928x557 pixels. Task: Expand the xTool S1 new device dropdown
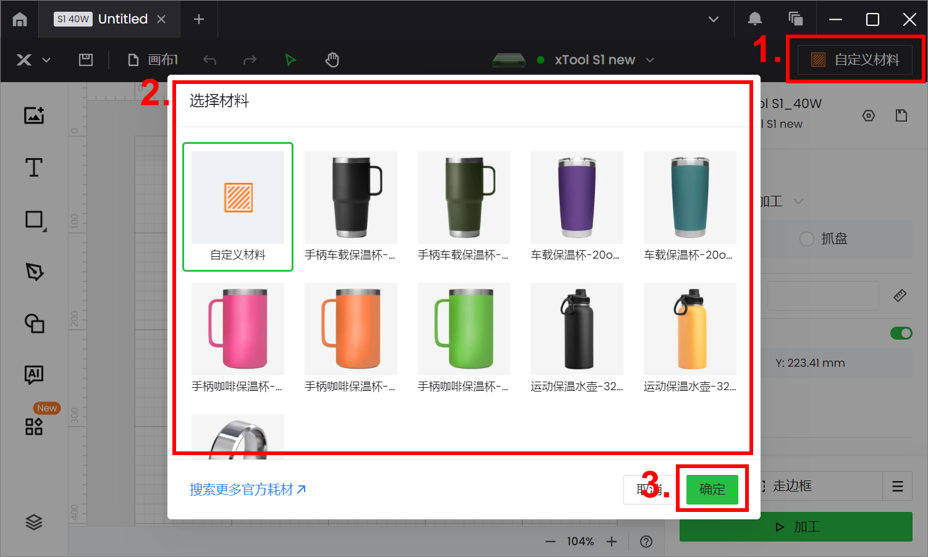tap(649, 60)
